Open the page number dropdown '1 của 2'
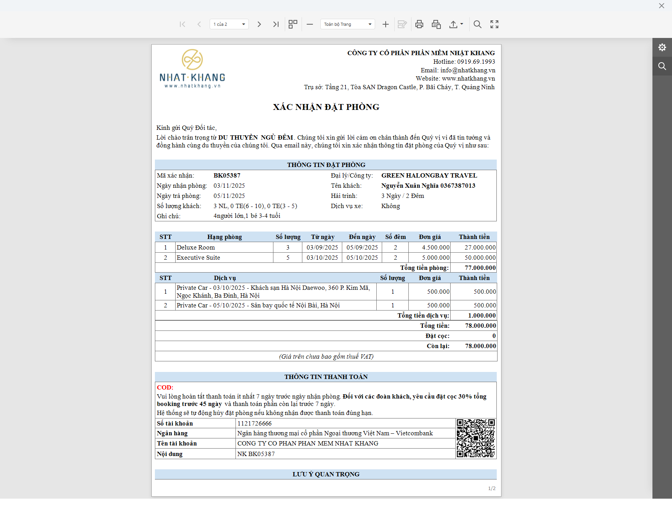 coord(229,24)
